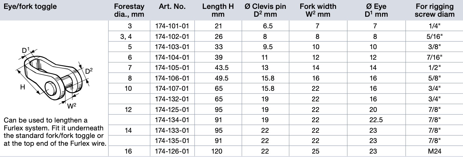Screen dimensions: 463x157
Task: Click article number 174-134-01
Action: click(x=172, y=120)
